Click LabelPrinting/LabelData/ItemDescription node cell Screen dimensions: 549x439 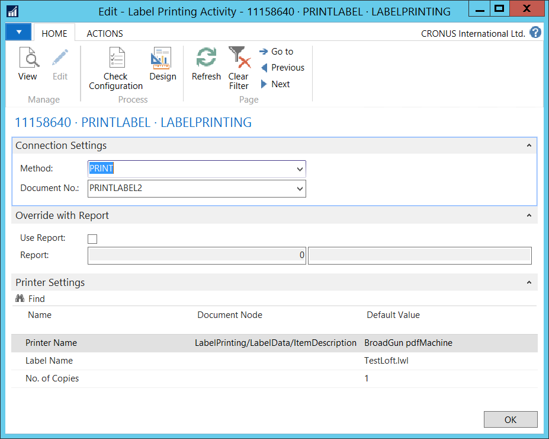coord(275,343)
